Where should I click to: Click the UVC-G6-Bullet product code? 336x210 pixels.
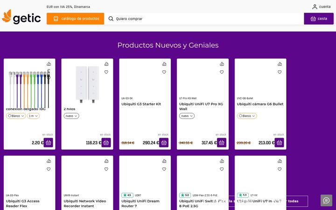coord(245,98)
